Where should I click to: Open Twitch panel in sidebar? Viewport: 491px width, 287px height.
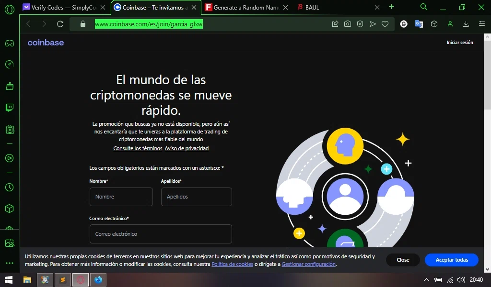[10, 108]
